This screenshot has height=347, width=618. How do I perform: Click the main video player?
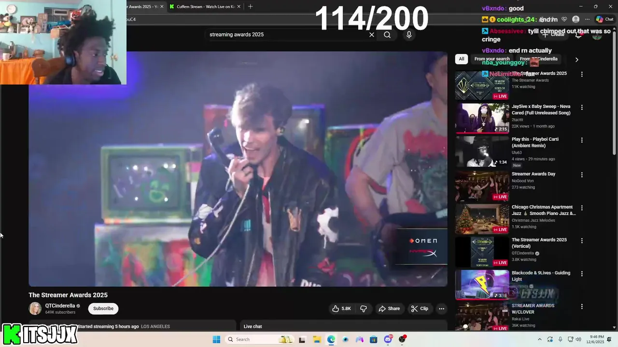click(238, 169)
